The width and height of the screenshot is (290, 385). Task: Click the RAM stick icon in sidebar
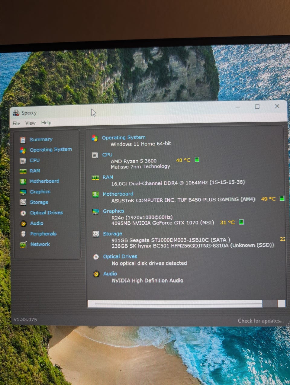coord(23,171)
